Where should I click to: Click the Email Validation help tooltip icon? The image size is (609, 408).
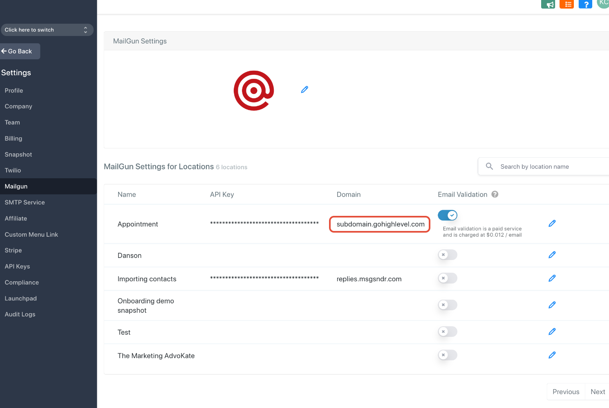pos(495,194)
